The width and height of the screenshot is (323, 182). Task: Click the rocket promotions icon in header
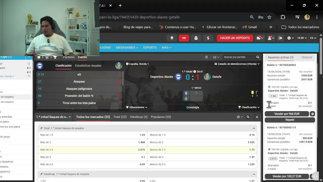point(172,38)
